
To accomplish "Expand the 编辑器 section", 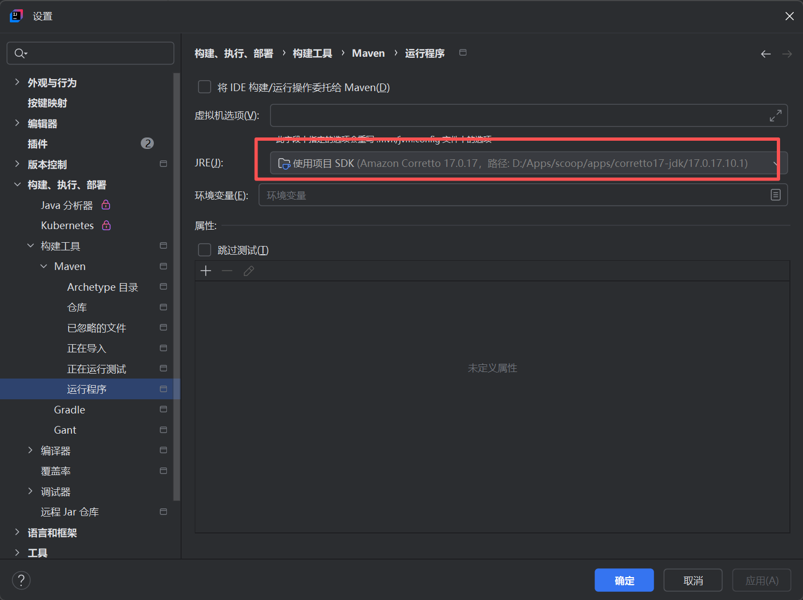I will (17, 123).
